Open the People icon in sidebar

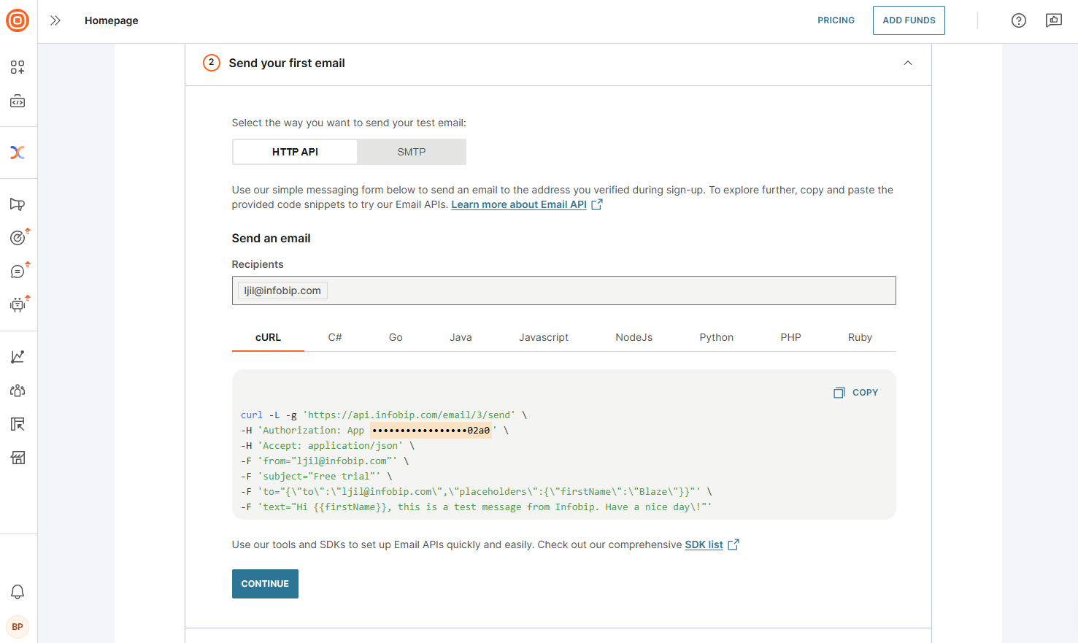(x=18, y=390)
